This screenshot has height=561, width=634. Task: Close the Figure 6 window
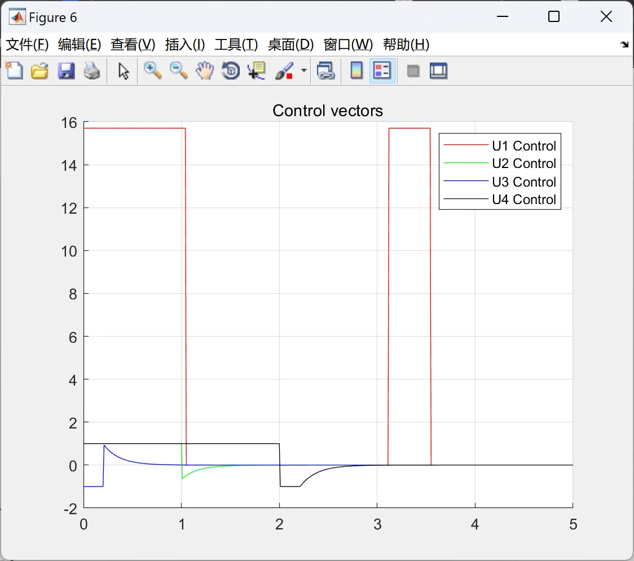pos(606,16)
